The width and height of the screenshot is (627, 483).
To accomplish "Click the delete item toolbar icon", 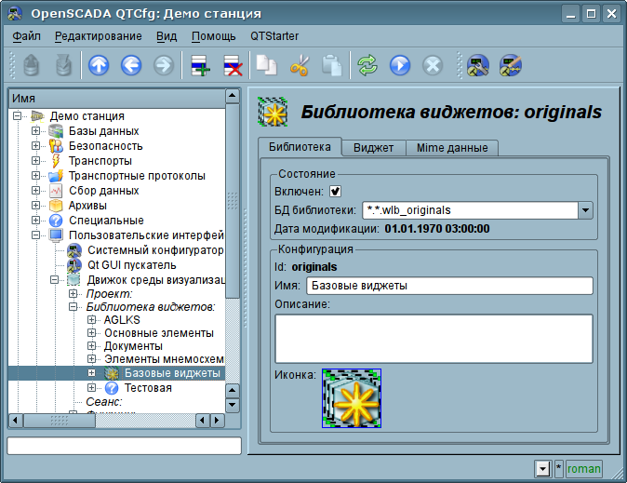I will click(x=232, y=65).
